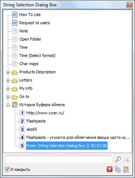Choose entry From: String Selection Dialog Box
The width and height of the screenshot is (135, 178).
67,146
